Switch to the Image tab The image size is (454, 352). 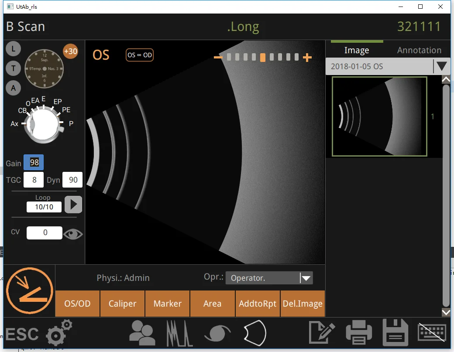pyautogui.click(x=357, y=50)
